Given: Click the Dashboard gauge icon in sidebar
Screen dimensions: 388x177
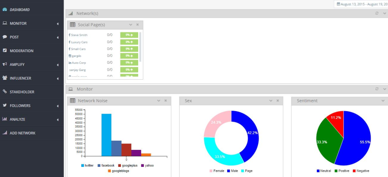Looking at the screenshot, I should pyautogui.click(x=5, y=9).
